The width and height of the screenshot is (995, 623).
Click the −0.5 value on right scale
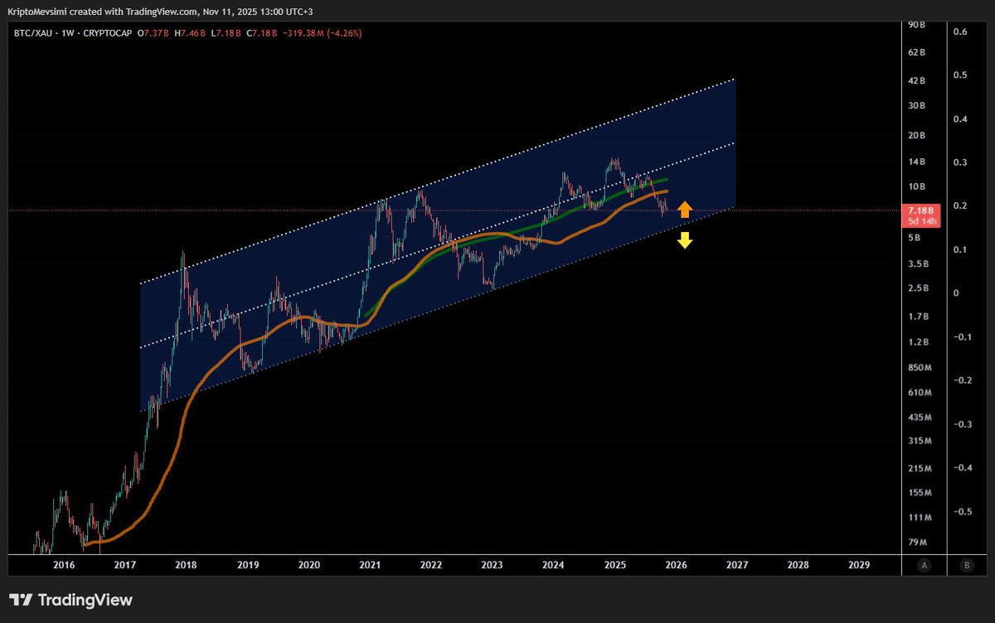coord(961,512)
